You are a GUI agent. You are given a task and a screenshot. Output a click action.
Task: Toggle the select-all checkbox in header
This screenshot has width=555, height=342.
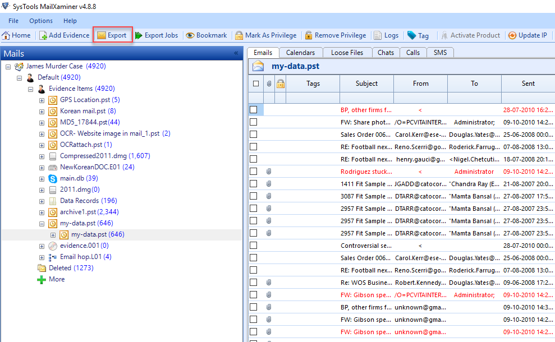click(x=256, y=84)
